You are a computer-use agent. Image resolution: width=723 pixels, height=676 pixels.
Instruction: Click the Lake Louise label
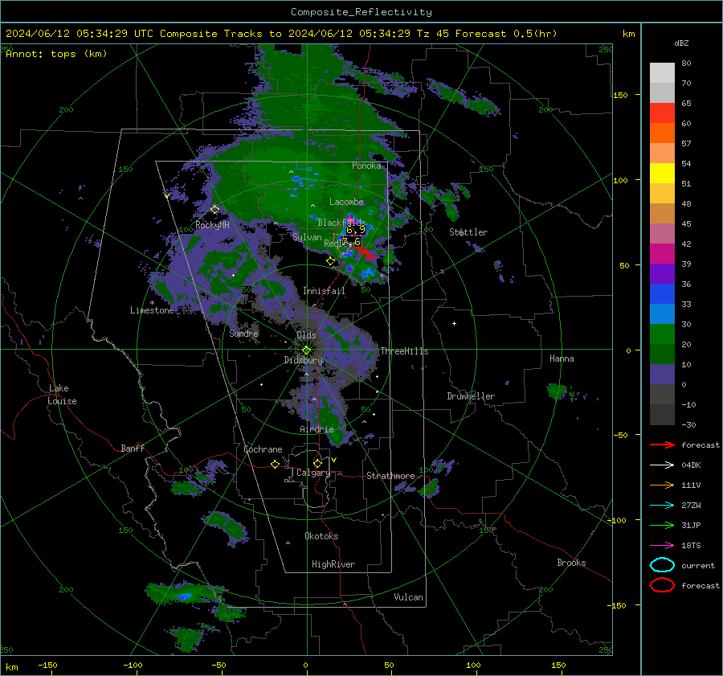(x=62, y=395)
